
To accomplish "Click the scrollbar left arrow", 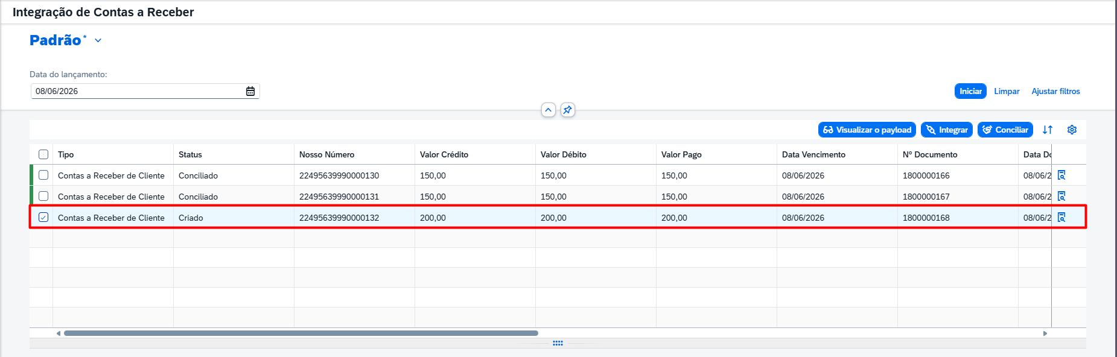I will pos(58,333).
